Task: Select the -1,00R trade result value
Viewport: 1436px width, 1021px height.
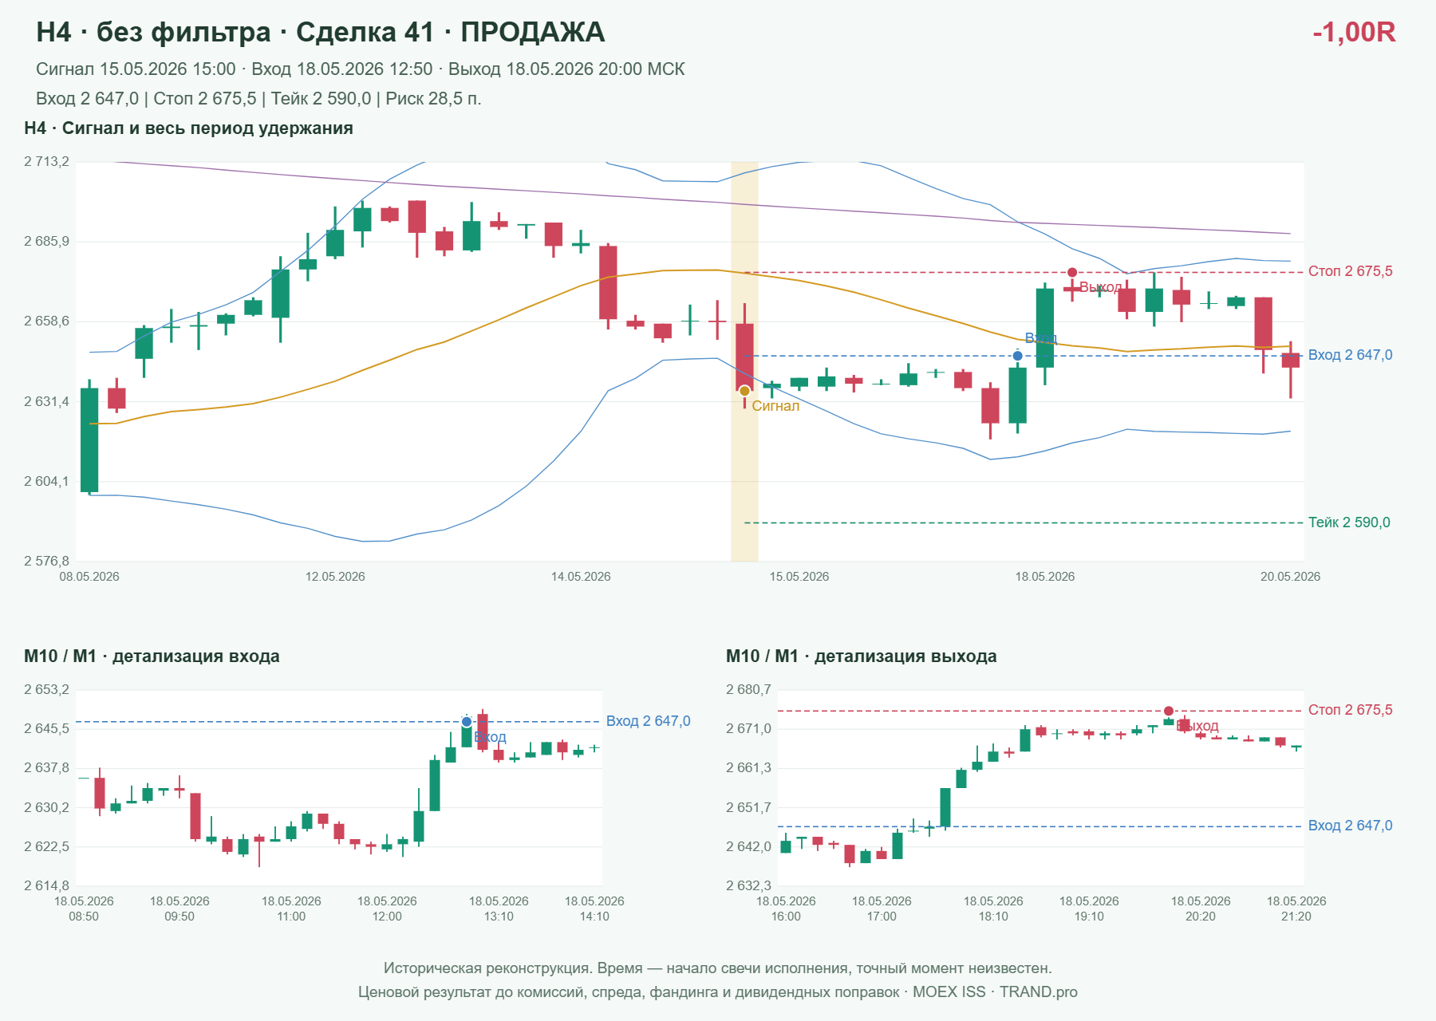Action: click(1354, 32)
